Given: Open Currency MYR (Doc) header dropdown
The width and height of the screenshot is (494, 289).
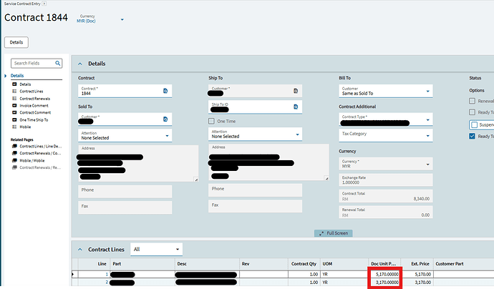Looking at the screenshot, I should click(122, 19).
